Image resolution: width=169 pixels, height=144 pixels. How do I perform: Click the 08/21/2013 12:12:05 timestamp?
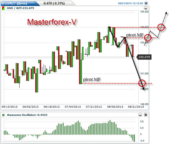coord(130,3)
